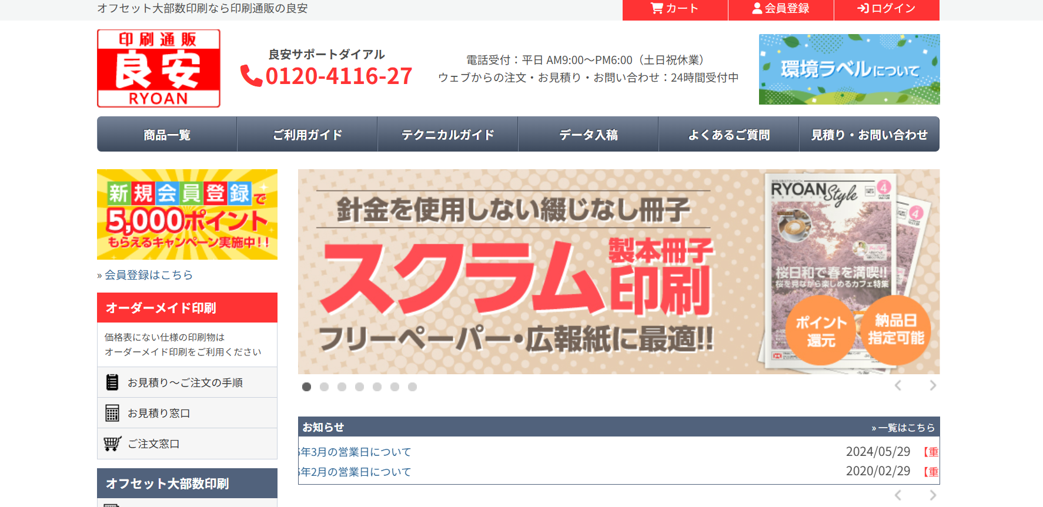1043x507 pixels.
Task: Open the カート shopping cart button
Action: (675, 9)
